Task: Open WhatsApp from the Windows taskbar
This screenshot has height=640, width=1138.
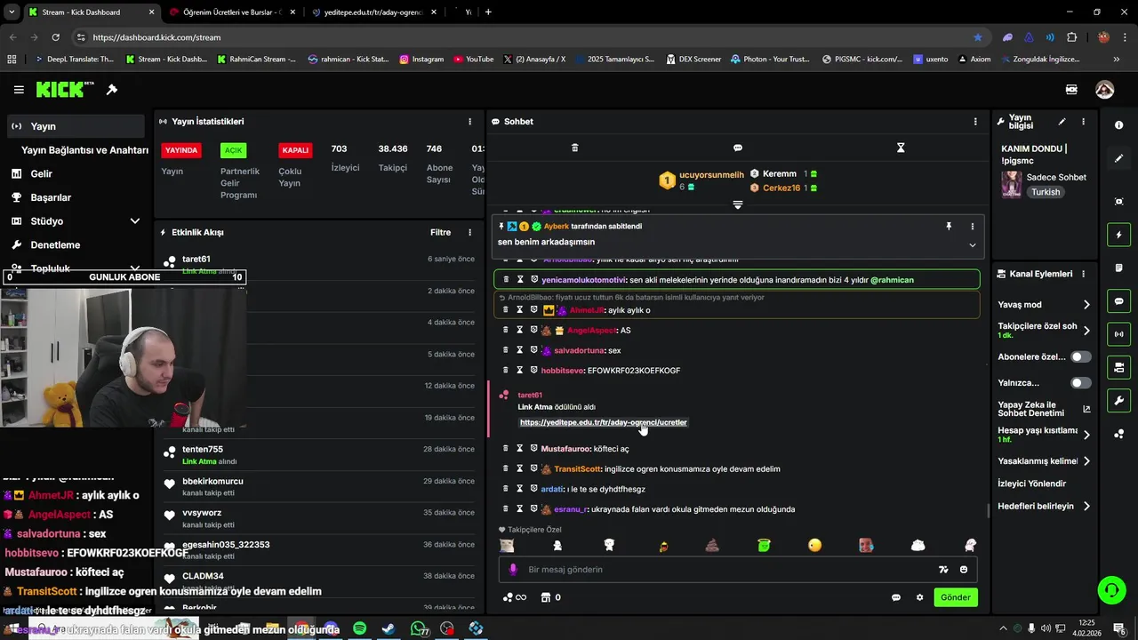Action: tap(419, 628)
